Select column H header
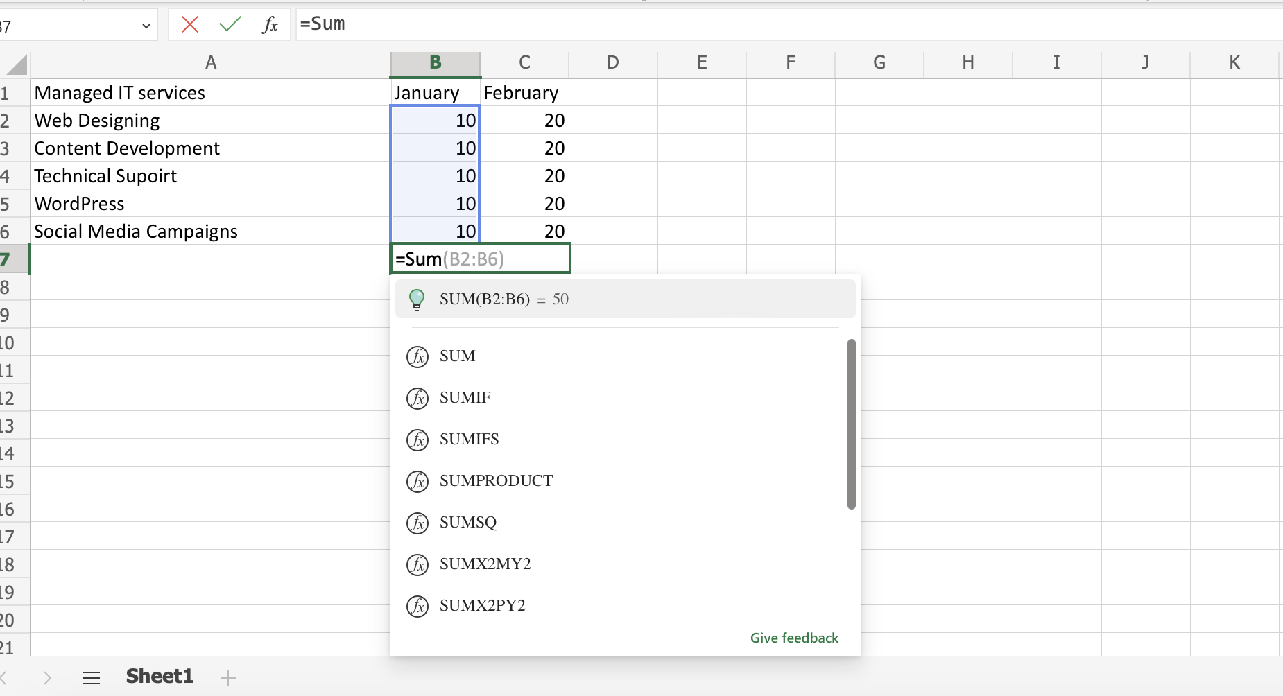This screenshot has width=1283, height=696. pos(968,63)
